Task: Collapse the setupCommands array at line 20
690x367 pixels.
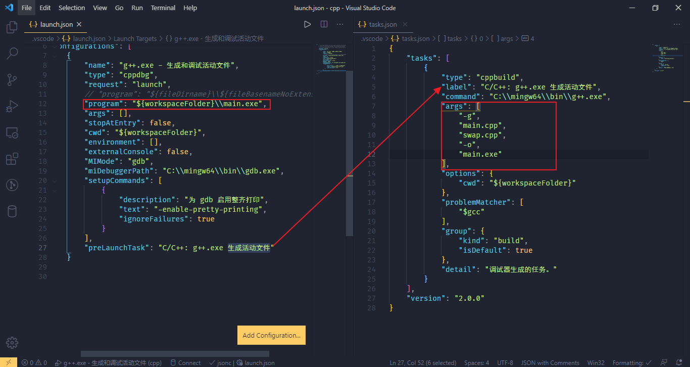Action: click(x=55, y=180)
